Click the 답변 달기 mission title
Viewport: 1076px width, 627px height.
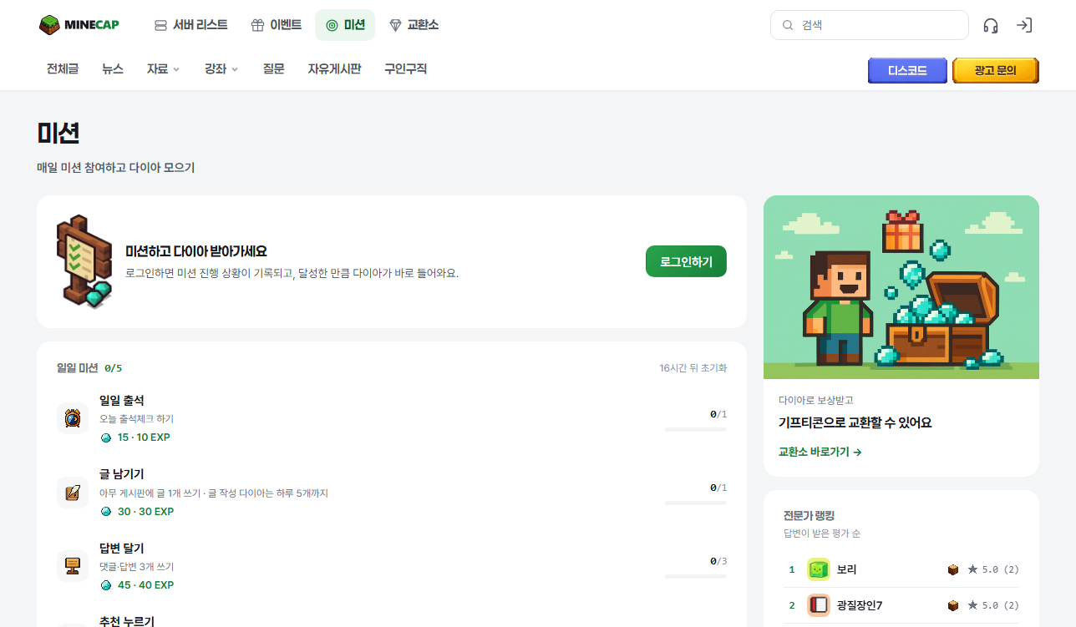pyautogui.click(x=121, y=548)
